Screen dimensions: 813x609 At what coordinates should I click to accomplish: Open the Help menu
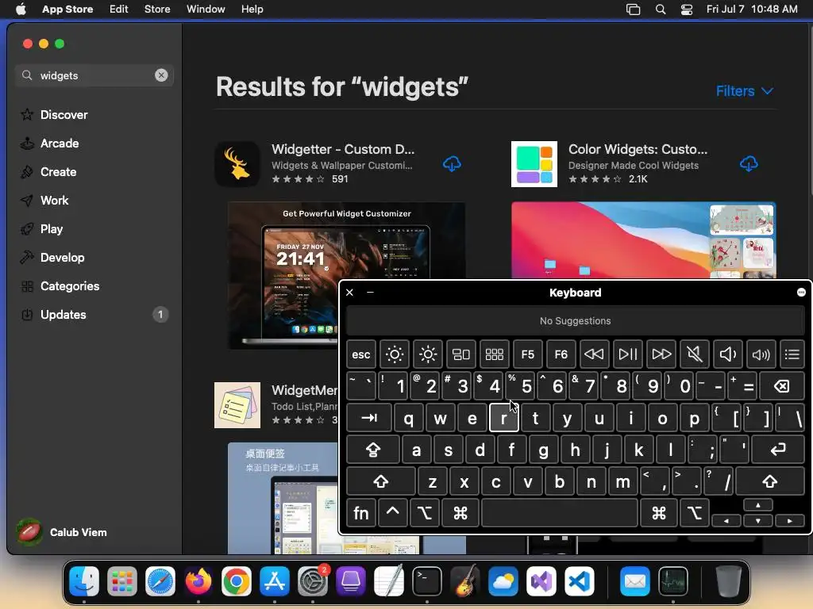point(252,9)
